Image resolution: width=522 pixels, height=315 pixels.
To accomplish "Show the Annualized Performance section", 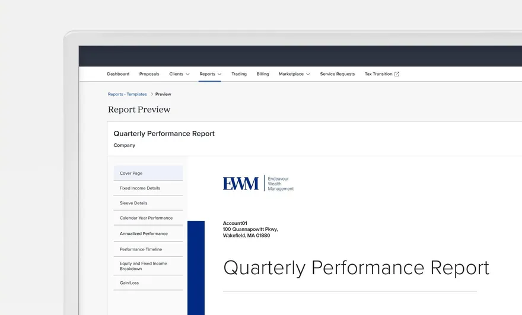I will [x=148, y=234].
